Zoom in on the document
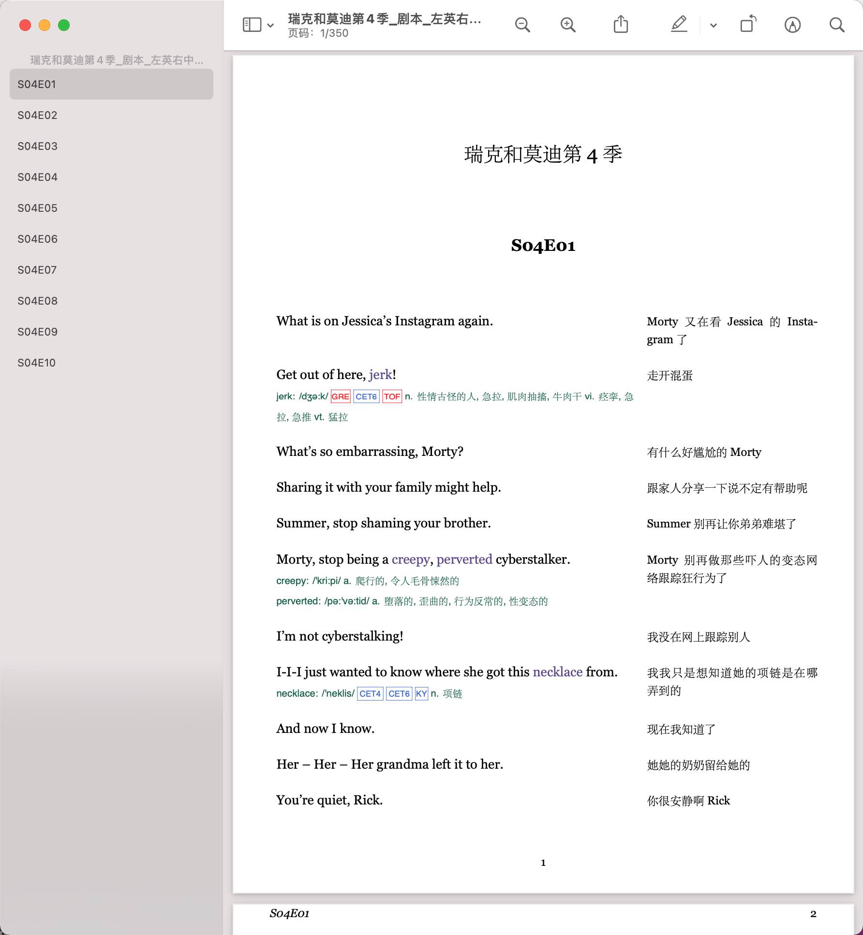Image resolution: width=863 pixels, height=935 pixels. tap(568, 25)
